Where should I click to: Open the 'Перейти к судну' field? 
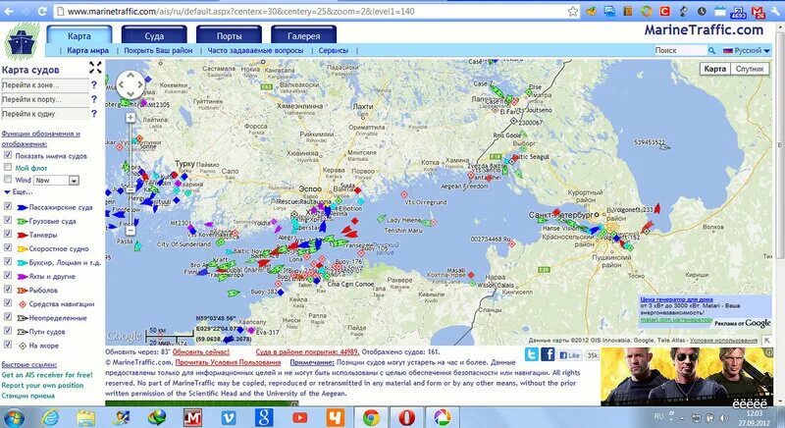point(45,114)
